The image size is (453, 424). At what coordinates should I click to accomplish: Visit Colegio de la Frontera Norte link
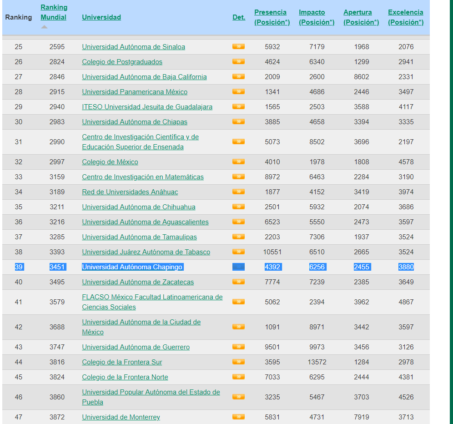click(x=125, y=377)
